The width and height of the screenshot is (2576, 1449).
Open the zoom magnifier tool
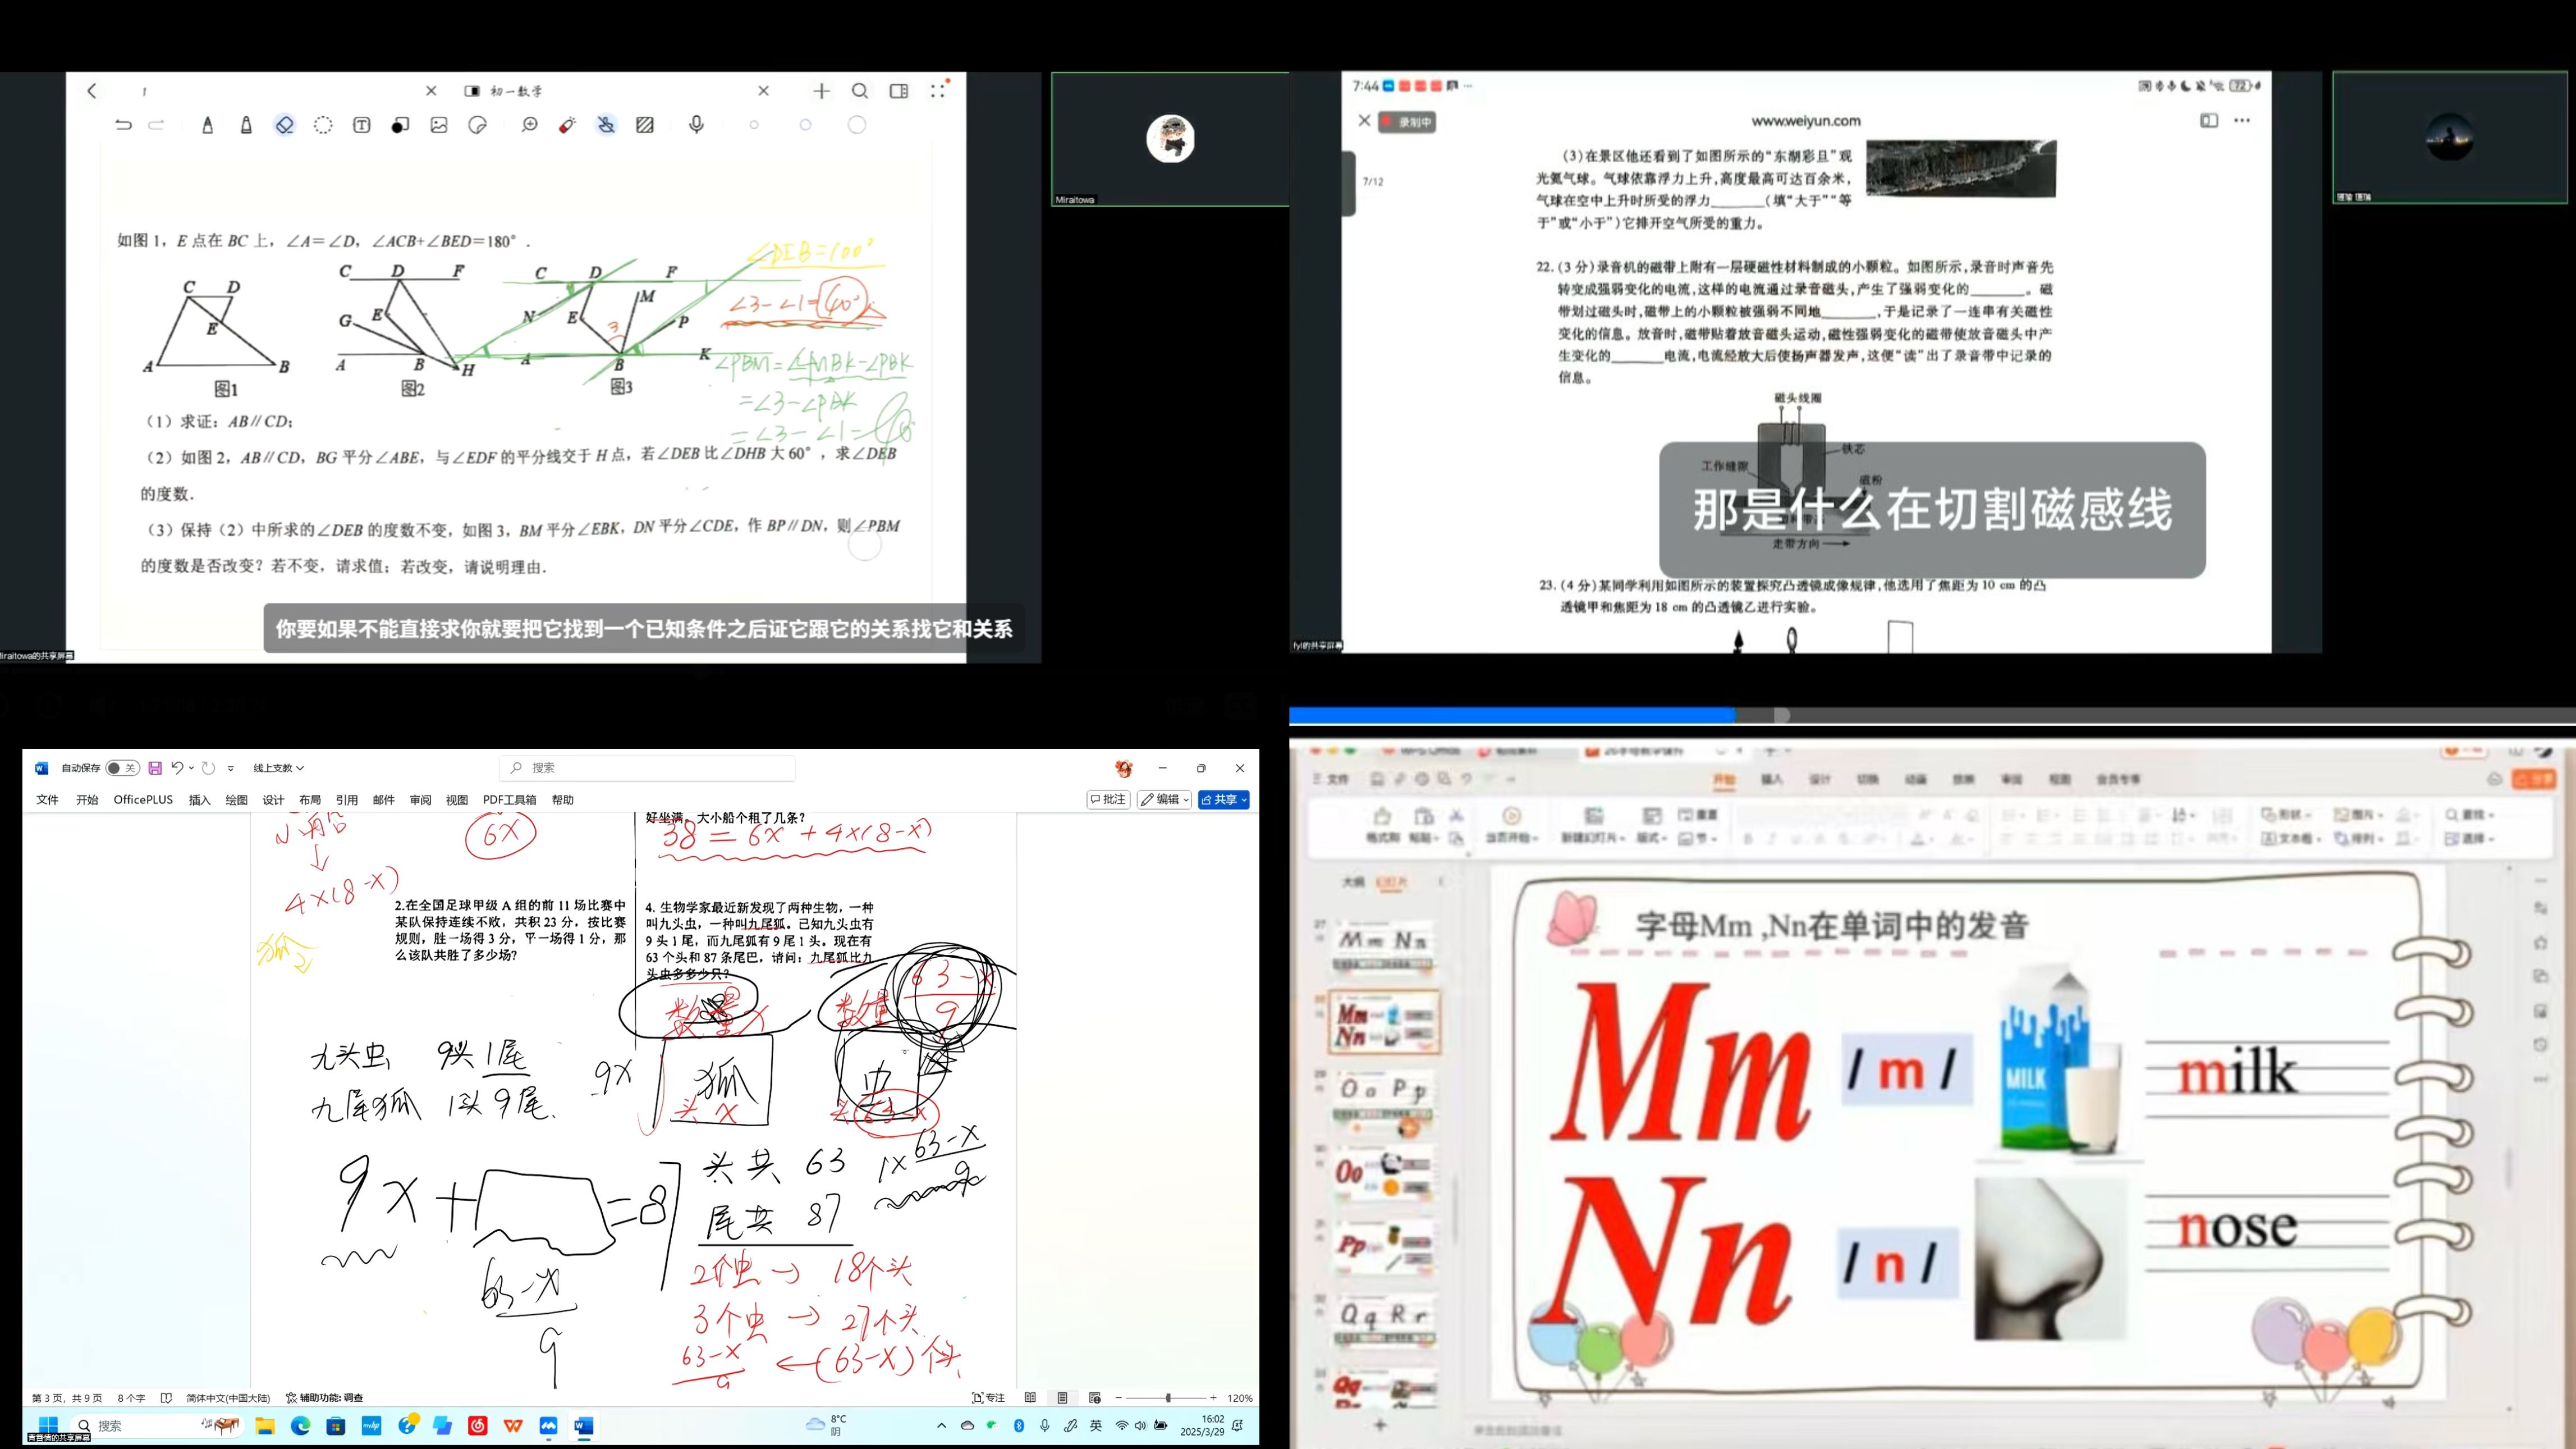pyautogui.click(x=529, y=125)
